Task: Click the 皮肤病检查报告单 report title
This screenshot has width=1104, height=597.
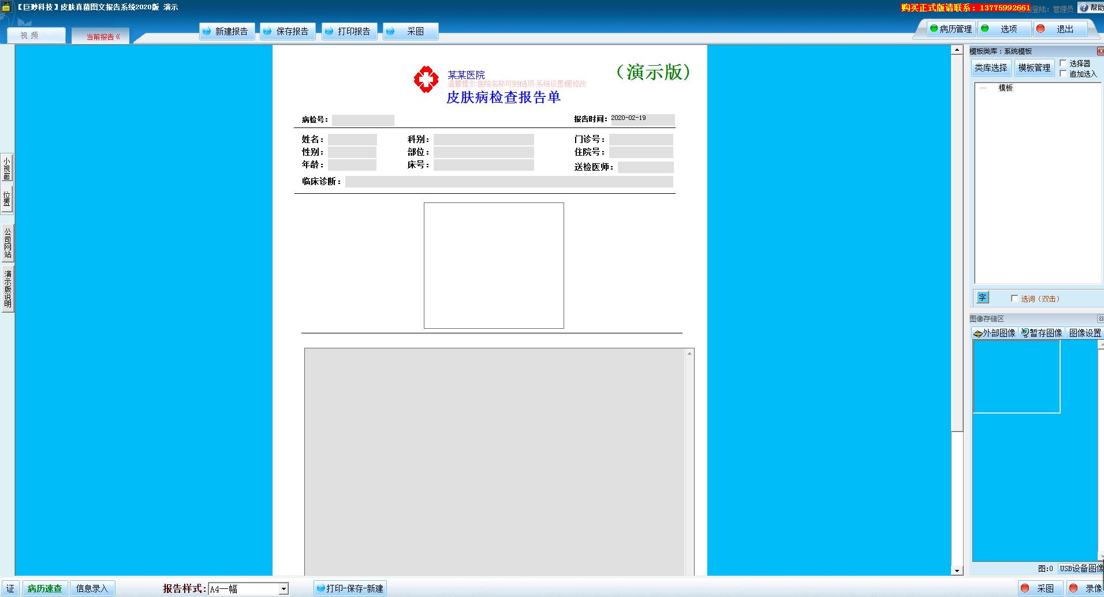Action: click(x=503, y=97)
